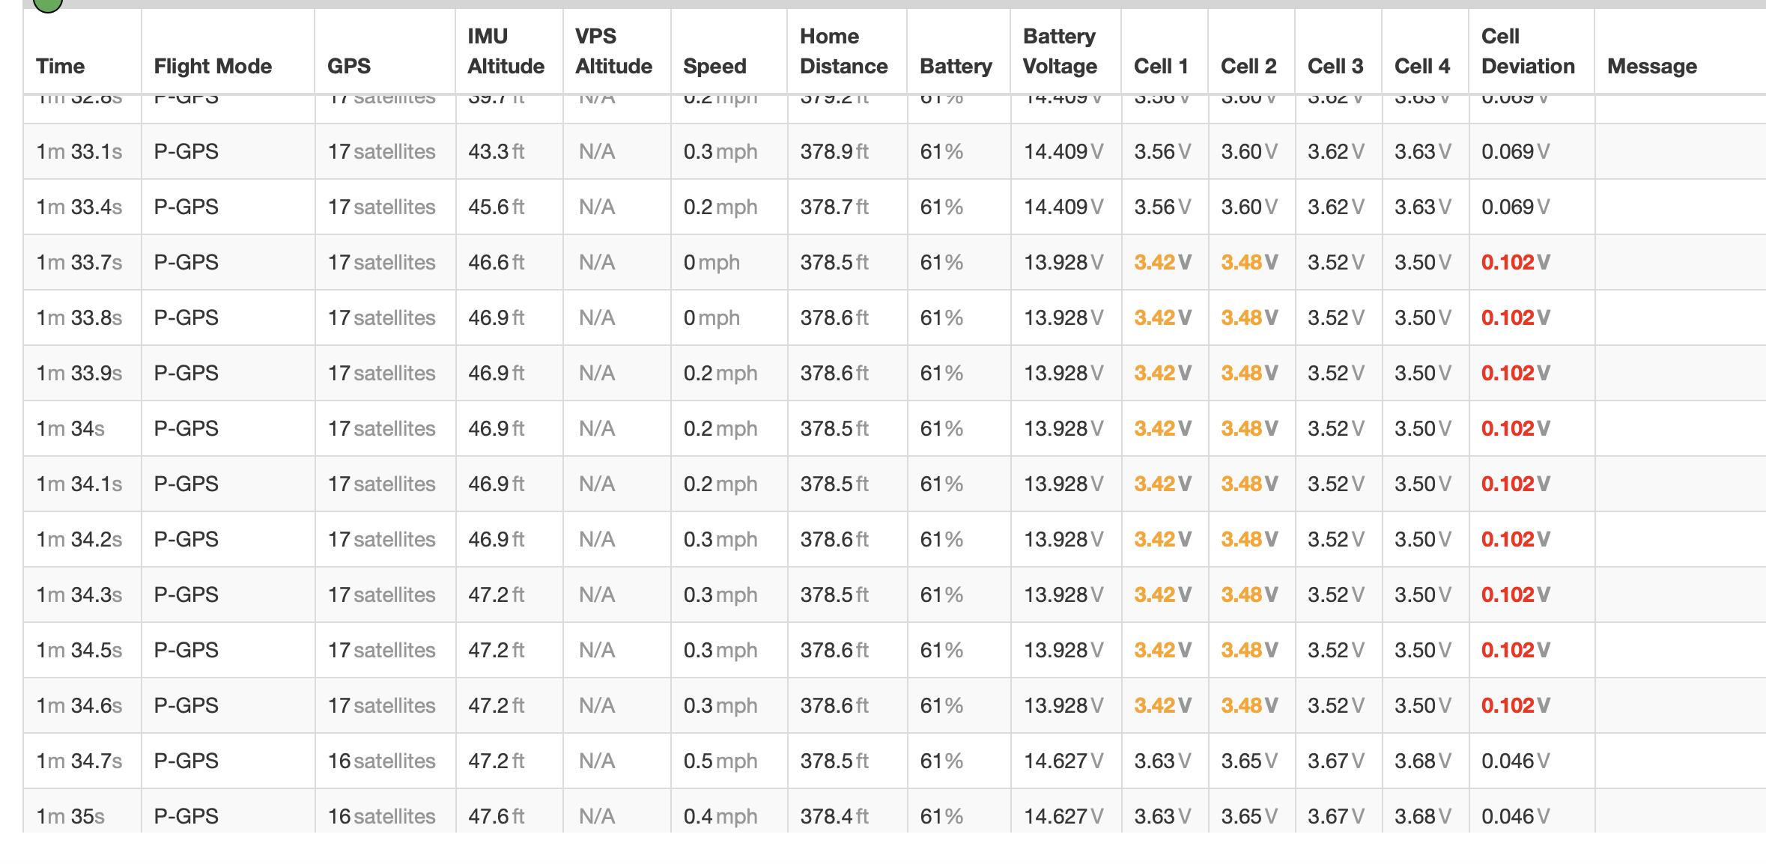Viewport: 1766px width, 864px height.
Task: Select the IMU Altitude column header
Action: tap(506, 51)
